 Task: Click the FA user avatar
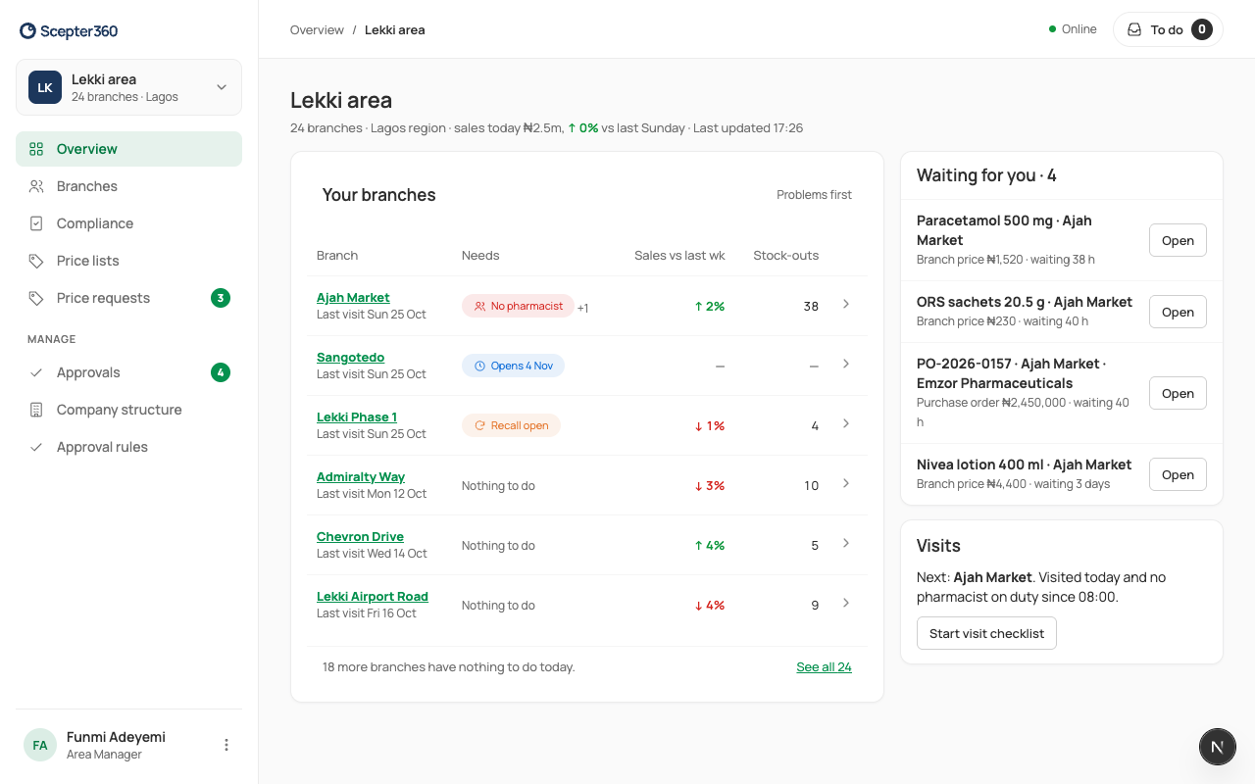40,745
